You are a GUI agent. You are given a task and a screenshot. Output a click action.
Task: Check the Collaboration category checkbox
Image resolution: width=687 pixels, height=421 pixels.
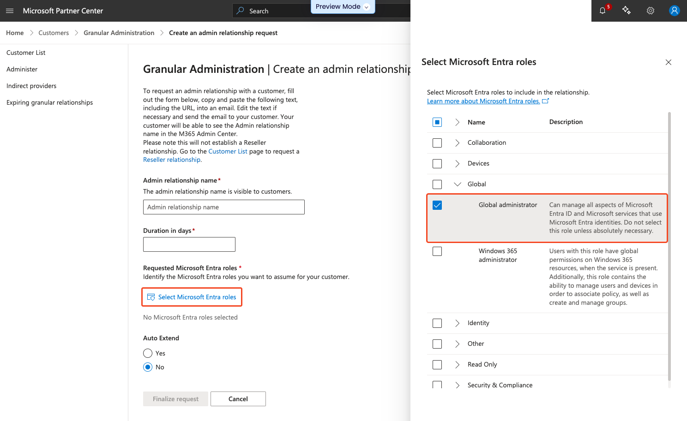pos(437,143)
